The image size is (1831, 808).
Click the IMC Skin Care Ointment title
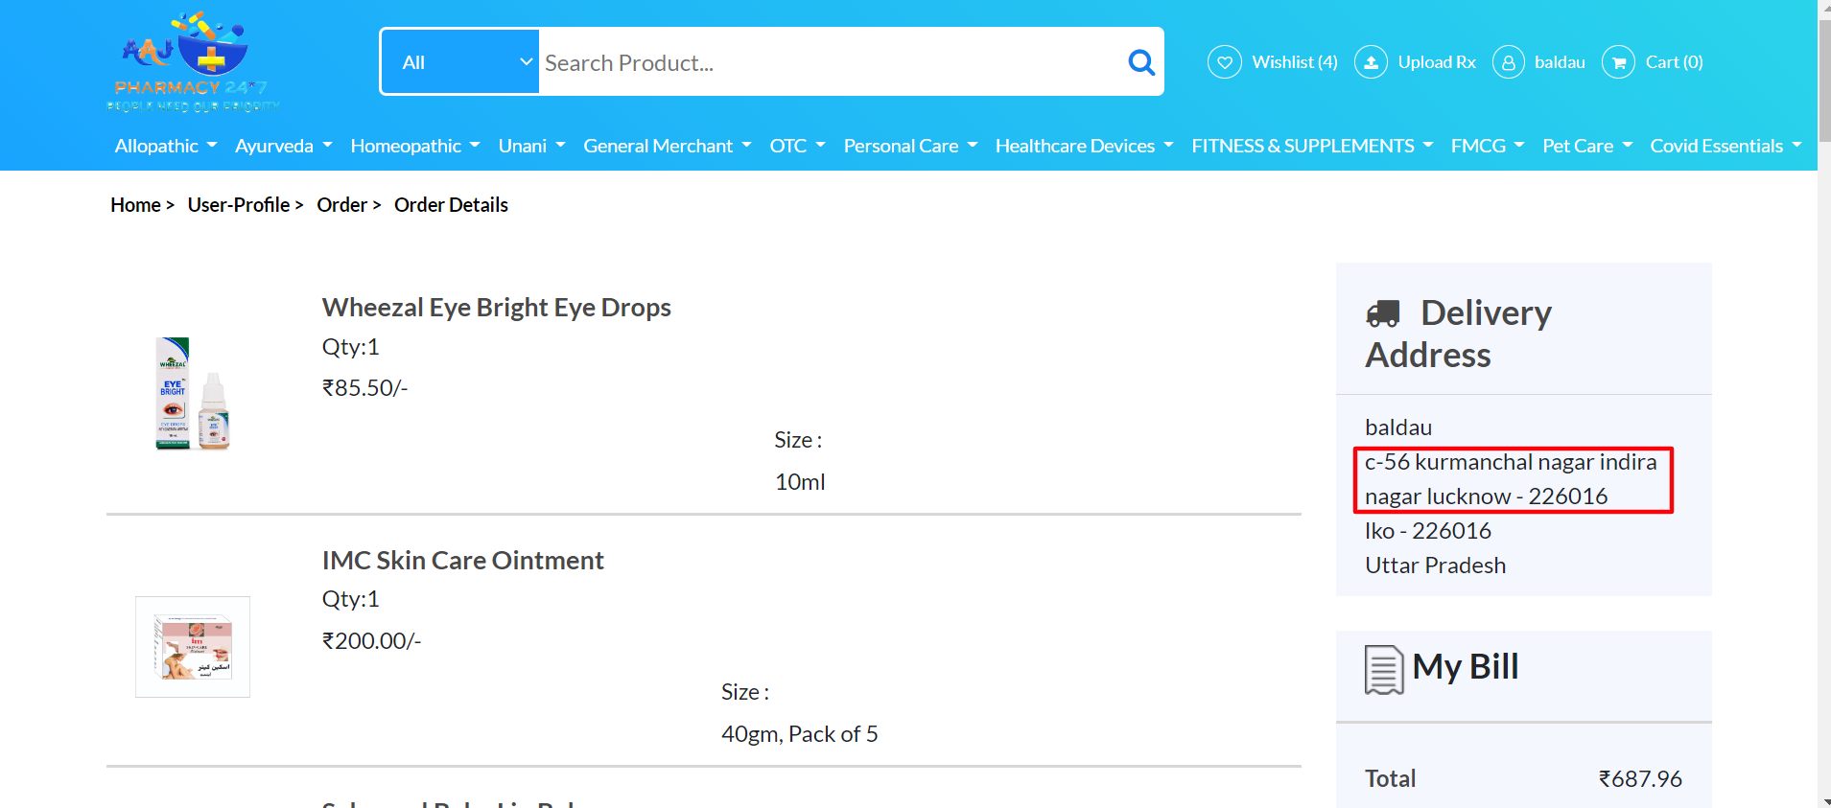(463, 561)
